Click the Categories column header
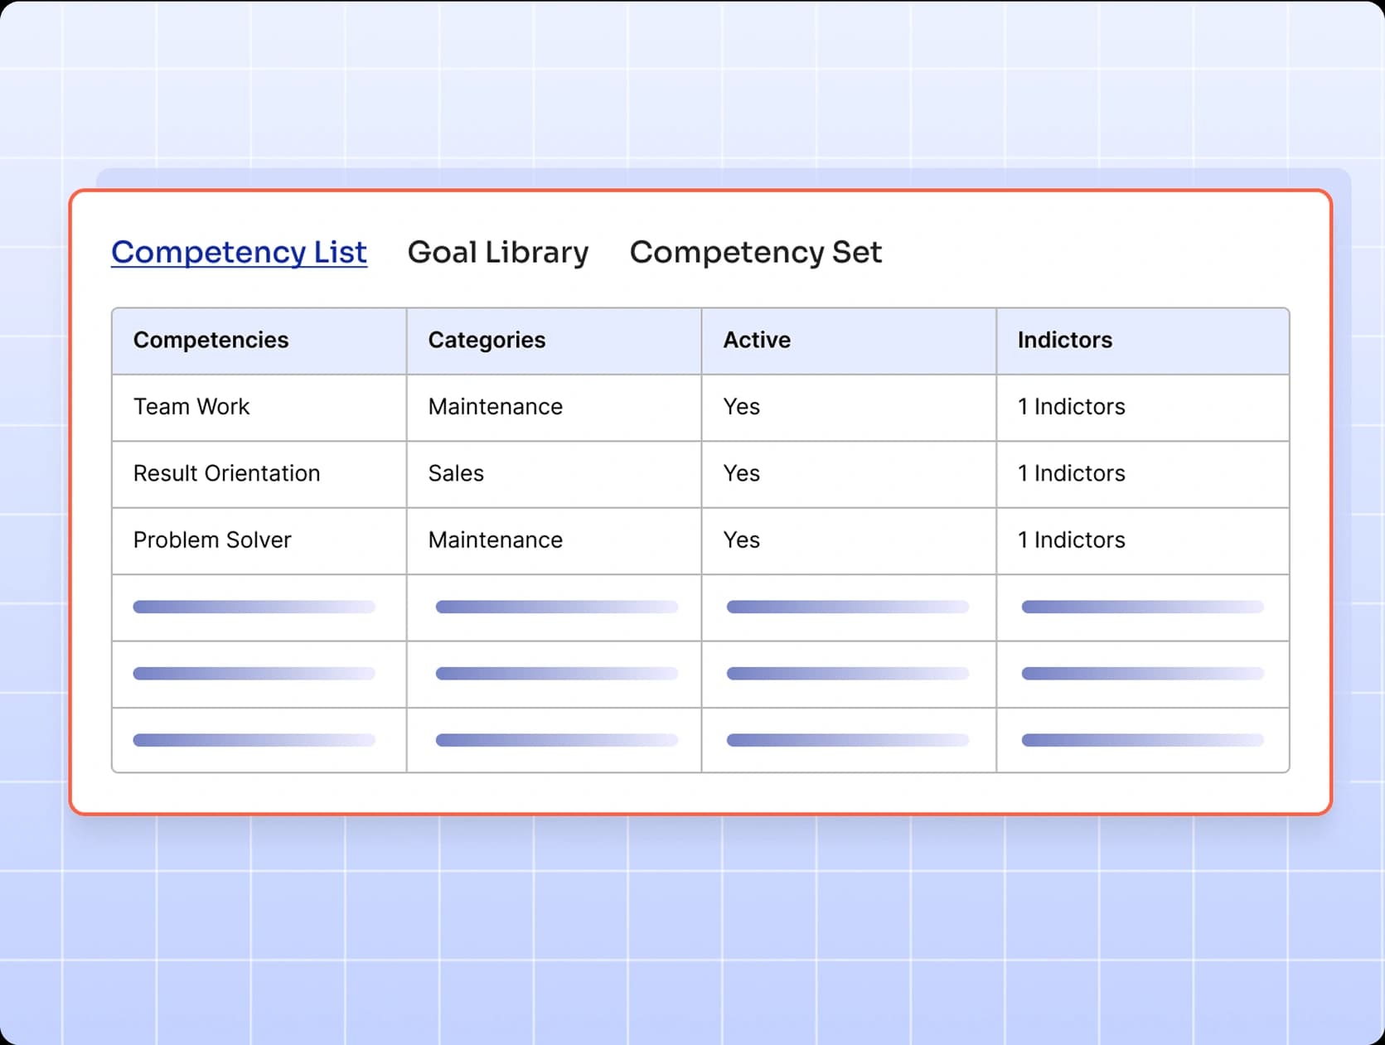 point(486,340)
